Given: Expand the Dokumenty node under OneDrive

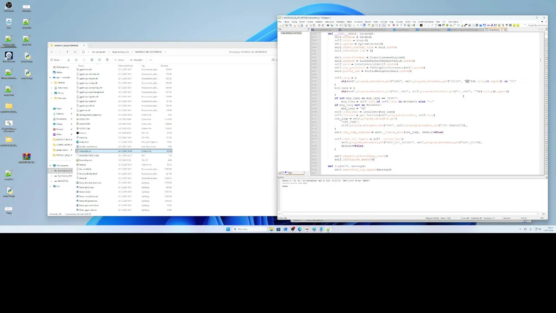Looking at the screenshot, I should click(x=52, y=88).
